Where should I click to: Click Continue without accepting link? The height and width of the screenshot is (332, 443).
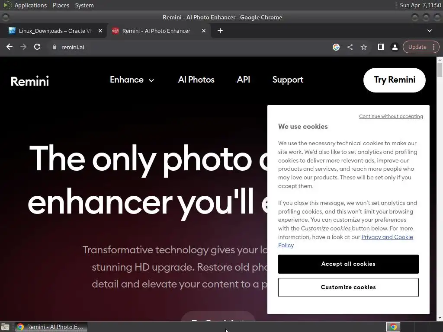click(x=391, y=116)
